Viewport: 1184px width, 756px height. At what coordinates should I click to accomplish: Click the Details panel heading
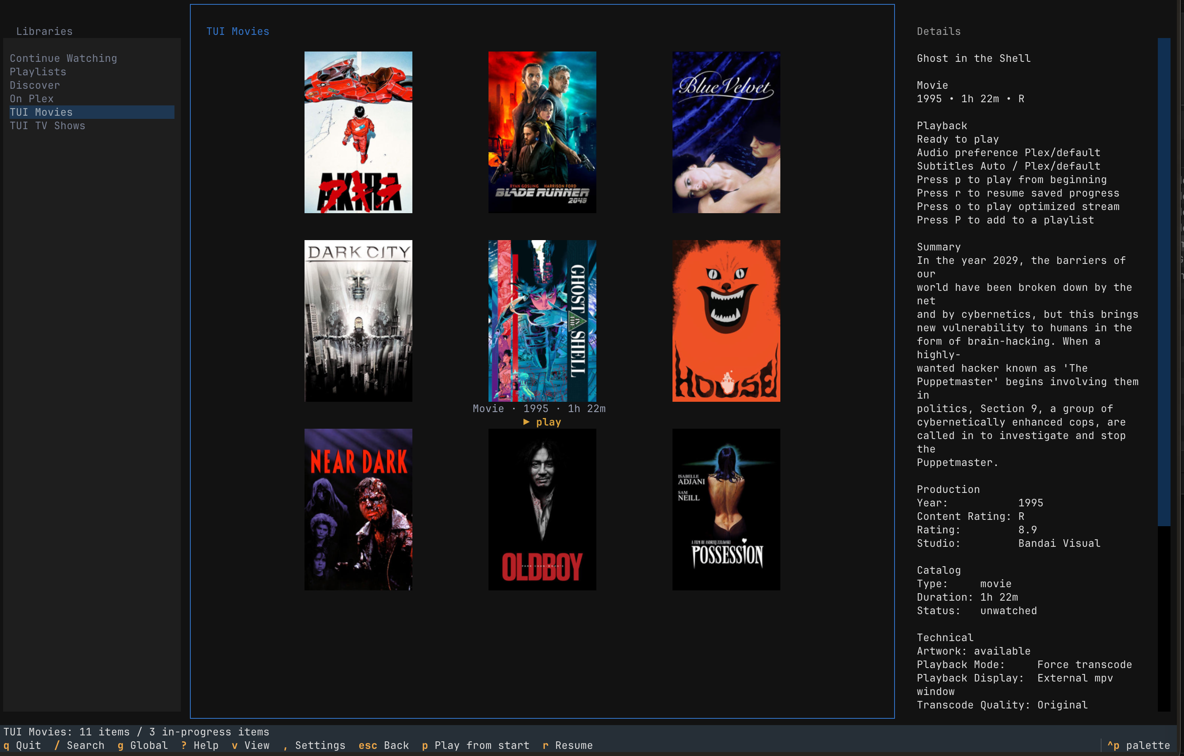click(x=939, y=31)
